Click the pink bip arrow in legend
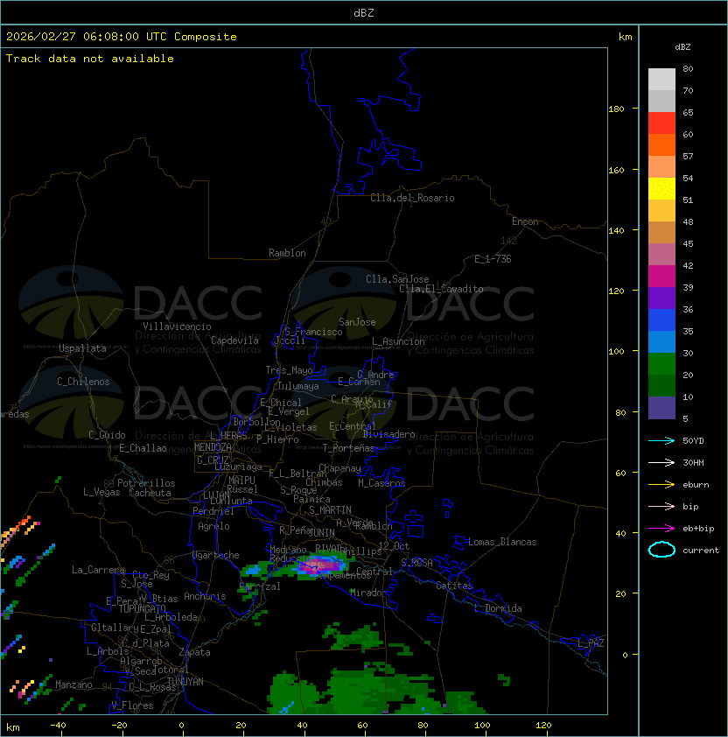The width and height of the screenshot is (728, 737). pos(661,506)
